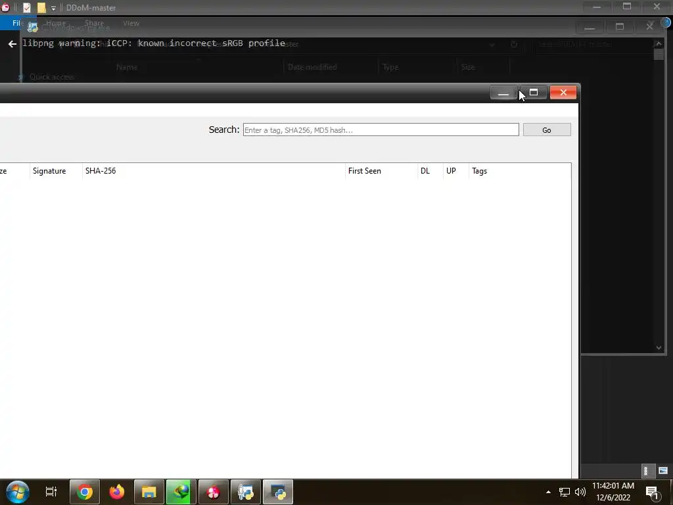This screenshot has height=505, width=673.
Task: Open Task View on the taskbar
Action: (x=51, y=492)
